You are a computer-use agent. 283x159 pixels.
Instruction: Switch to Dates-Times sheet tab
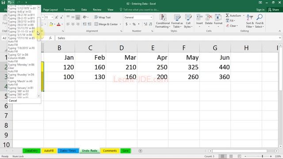68,151
